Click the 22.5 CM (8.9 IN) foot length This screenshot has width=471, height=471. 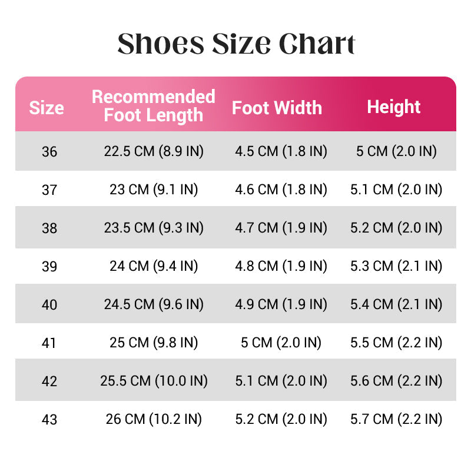pyautogui.click(x=154, y=151)
